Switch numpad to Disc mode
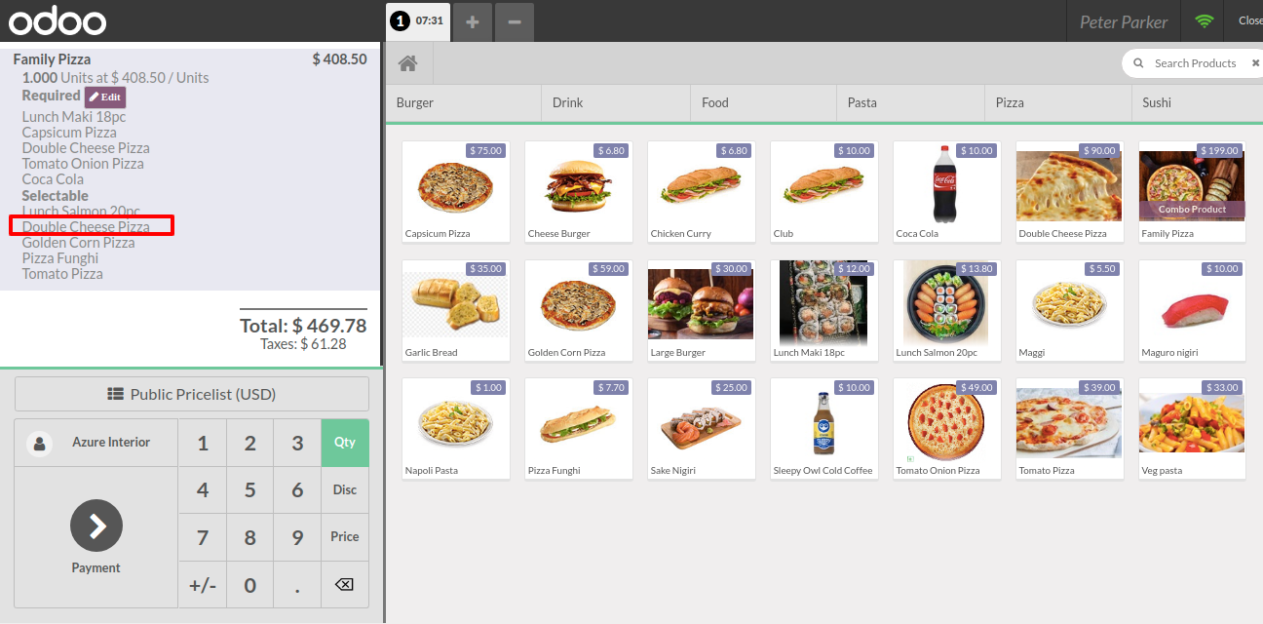Viewport: 1263px width, 624px height. pos(345,489)
